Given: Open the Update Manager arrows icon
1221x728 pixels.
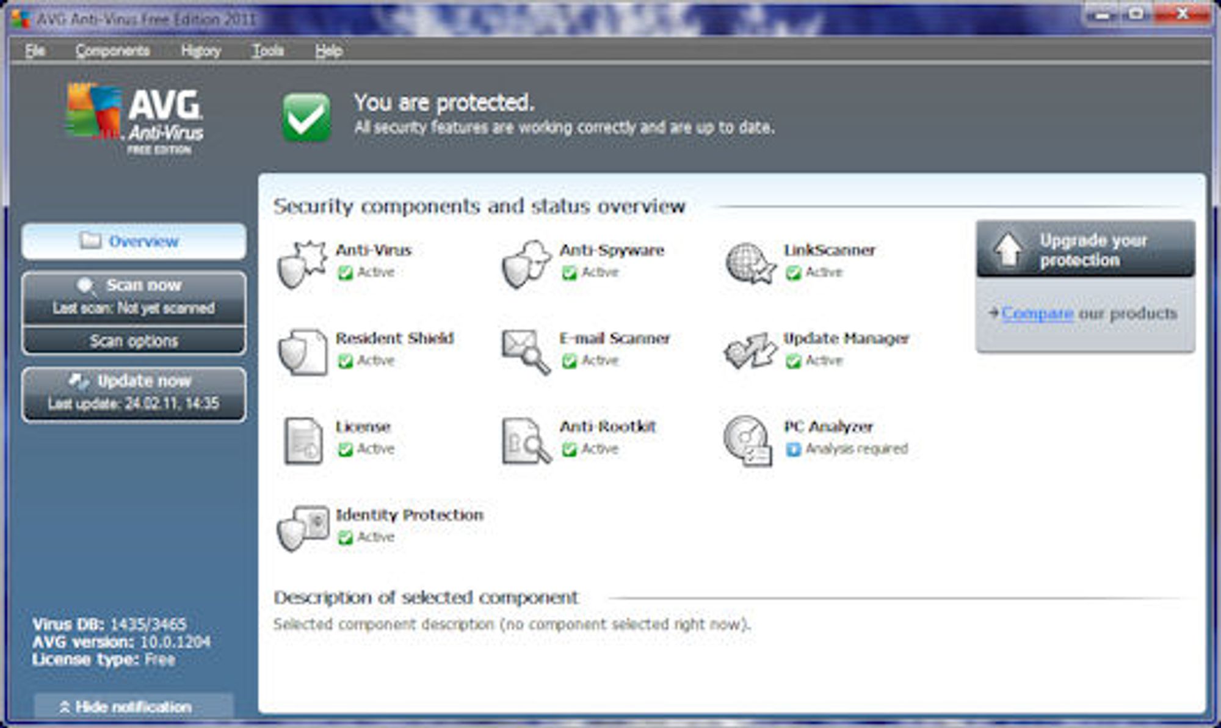Looking at the screenshot, I should 750,351.
